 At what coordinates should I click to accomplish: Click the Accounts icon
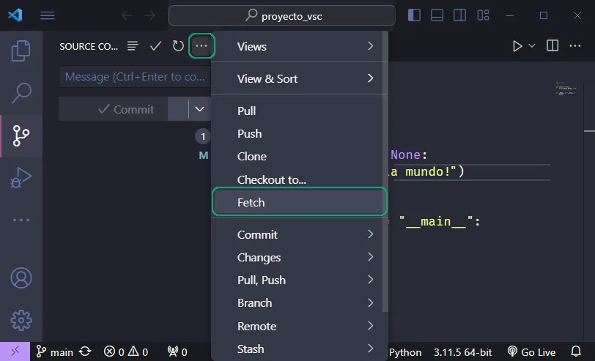[x=21, y=278]
